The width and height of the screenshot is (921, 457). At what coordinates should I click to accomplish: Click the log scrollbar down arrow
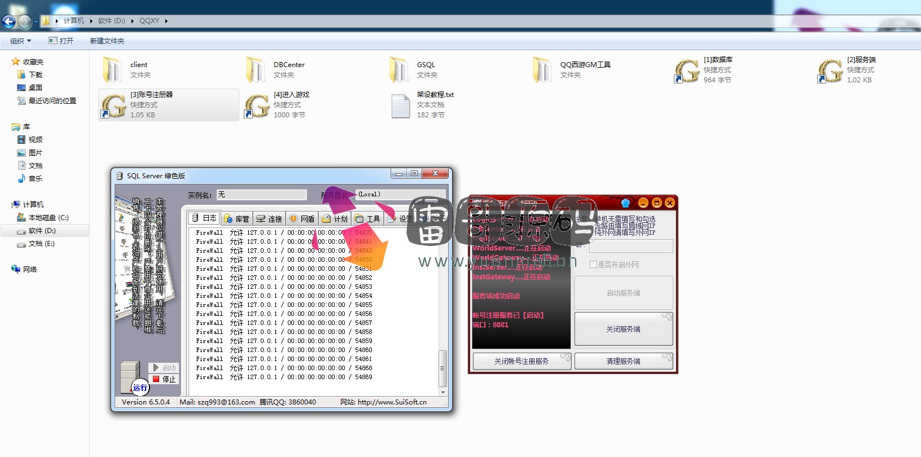[443, 392]
